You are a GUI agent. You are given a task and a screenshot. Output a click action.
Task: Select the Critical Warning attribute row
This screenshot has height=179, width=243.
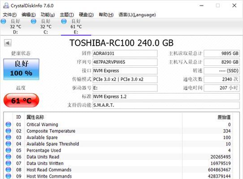118,124
